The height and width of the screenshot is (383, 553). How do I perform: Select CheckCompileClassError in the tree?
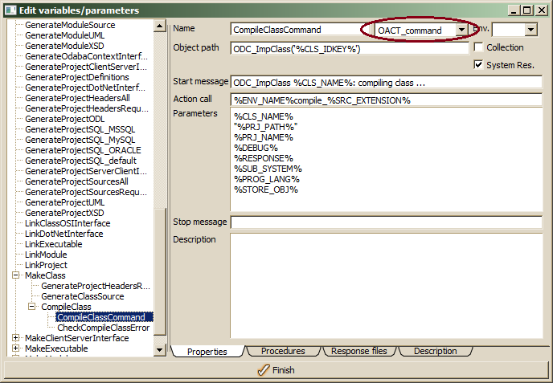[x=103, y=328]
